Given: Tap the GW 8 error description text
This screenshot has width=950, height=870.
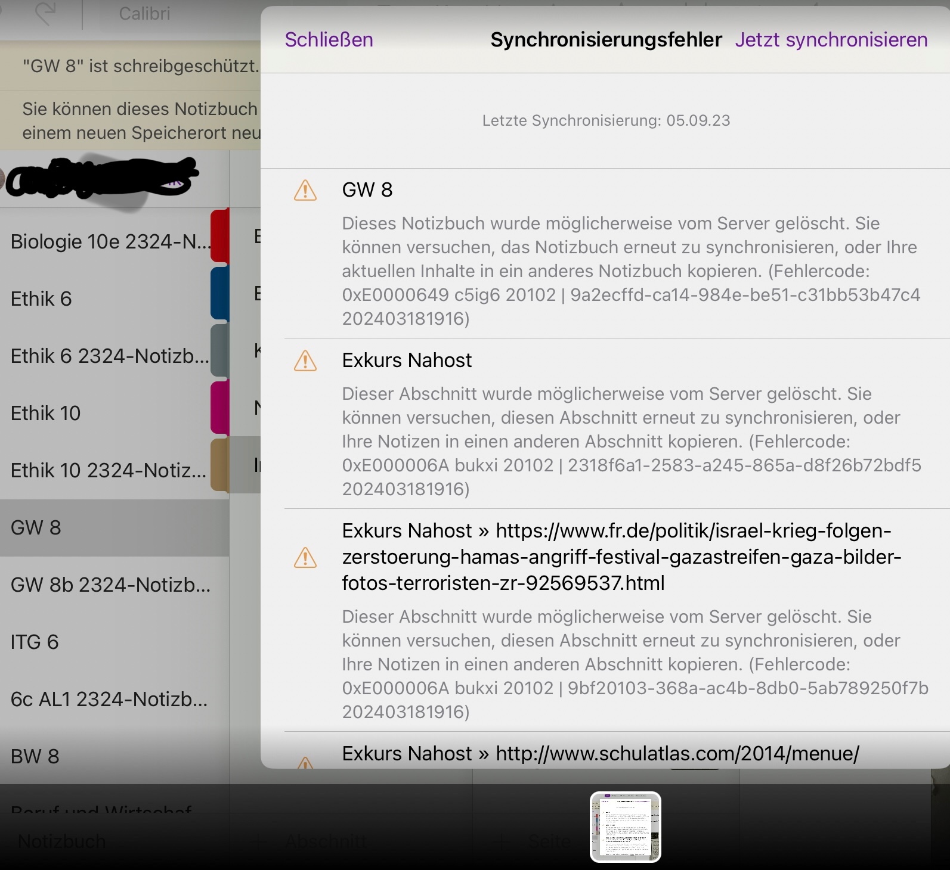Looking at the screenshot, I should (632, 271).
